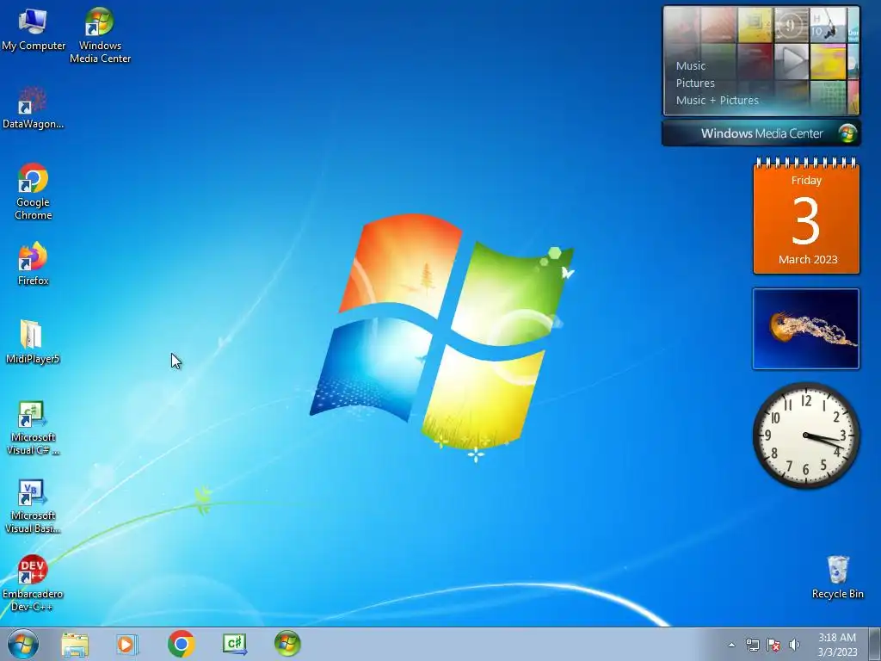Open the volume speaker tray icon
The image size is (881, 661).
(x=794, y=645)
